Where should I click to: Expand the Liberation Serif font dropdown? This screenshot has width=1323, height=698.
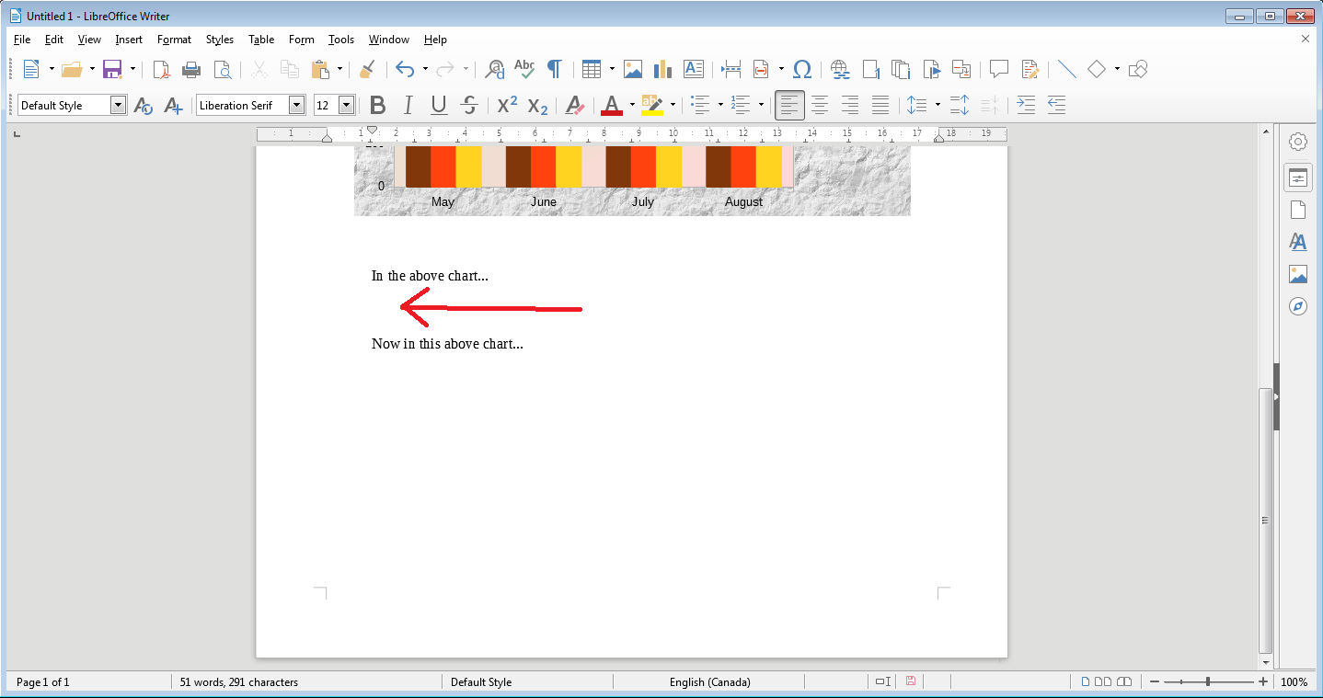[296, 105]
